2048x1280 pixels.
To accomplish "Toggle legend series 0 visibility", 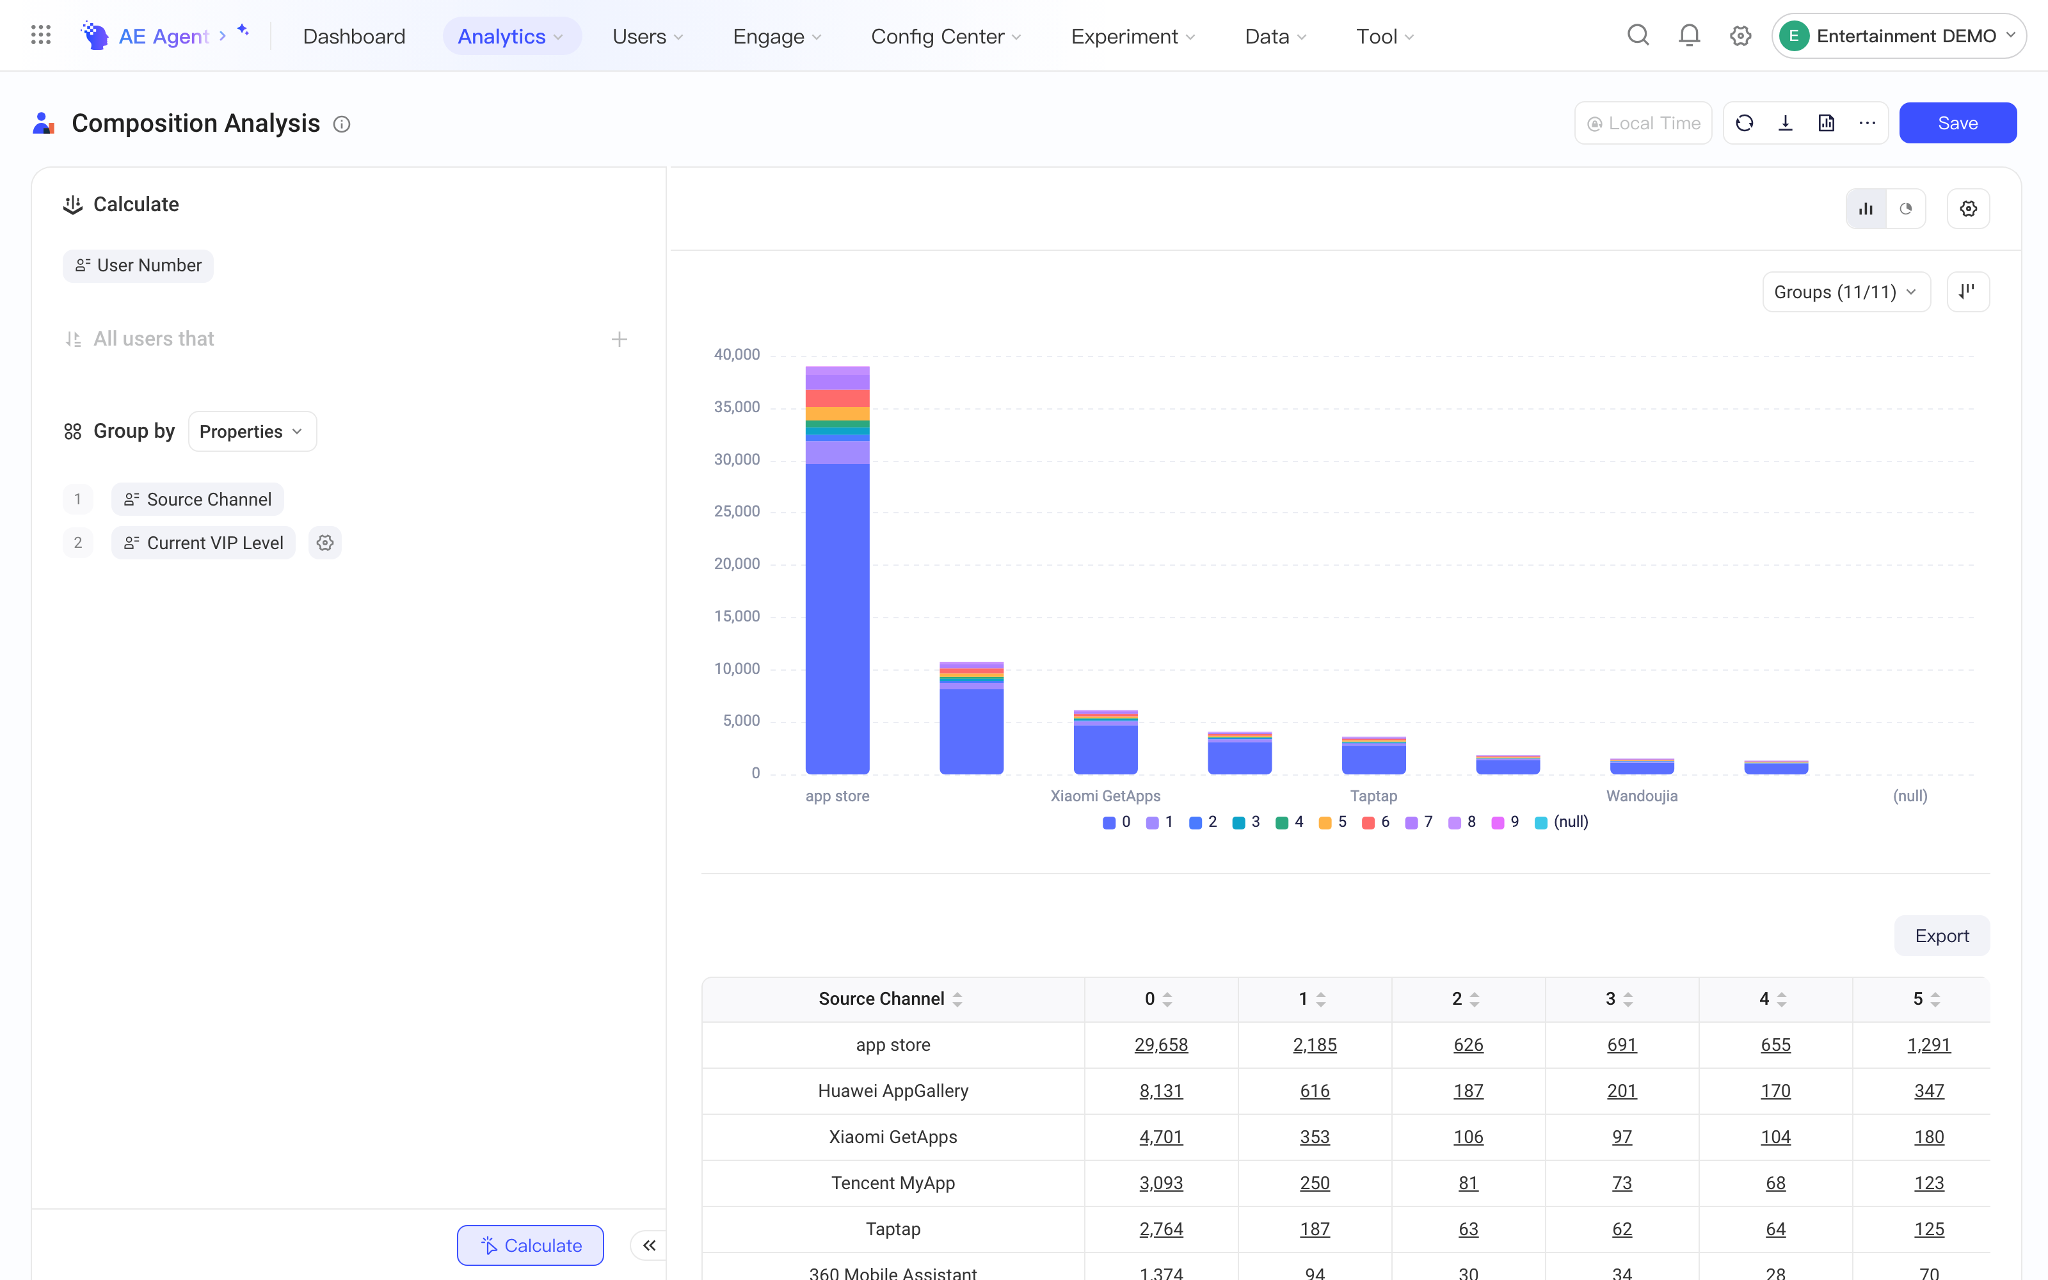I will [x=1117, y=822].
